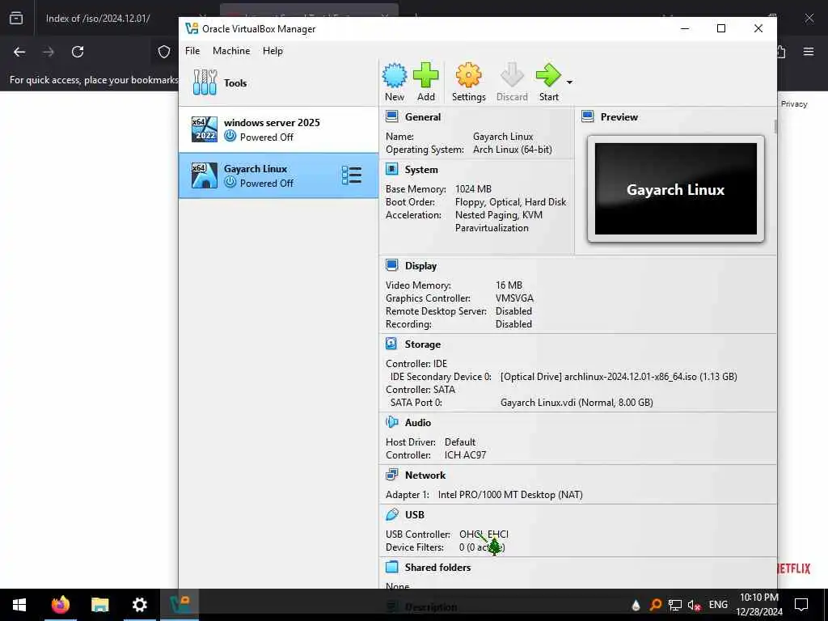
Task: Click the details pane vertical scrollbar
Action: 775,127
